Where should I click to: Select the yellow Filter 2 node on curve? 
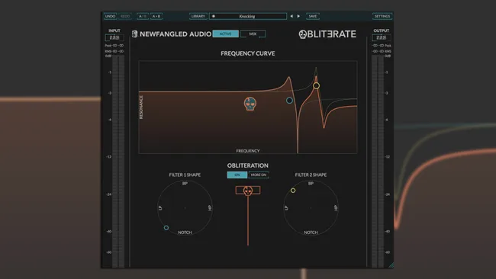pos(316,85)
